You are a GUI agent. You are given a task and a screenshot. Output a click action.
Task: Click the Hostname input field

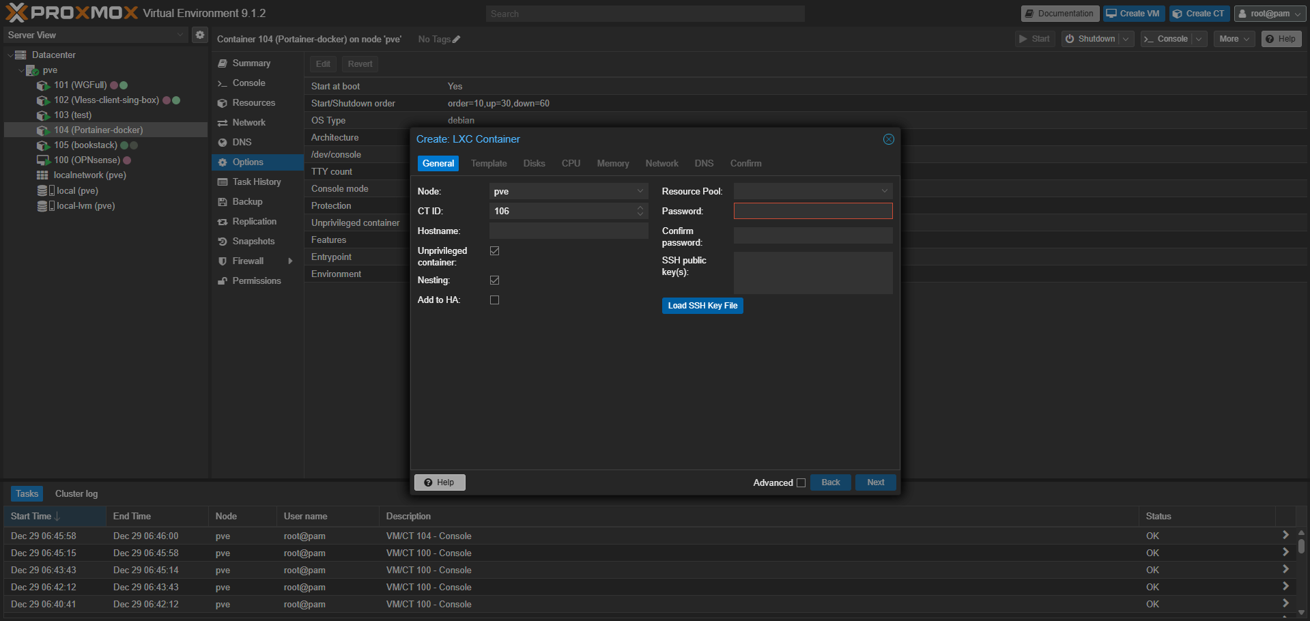[x=569, y=231]
